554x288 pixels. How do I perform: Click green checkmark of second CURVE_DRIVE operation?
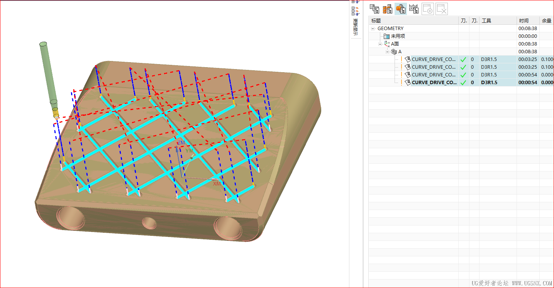463,67
